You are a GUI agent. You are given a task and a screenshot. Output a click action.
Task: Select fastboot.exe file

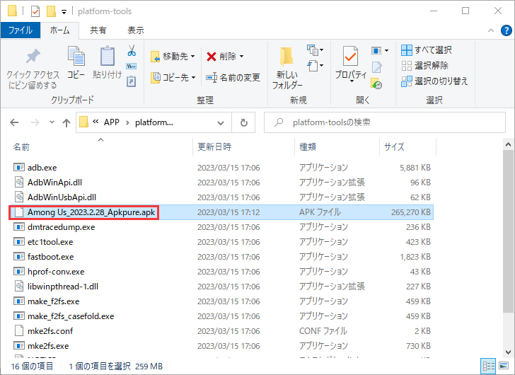221,257
